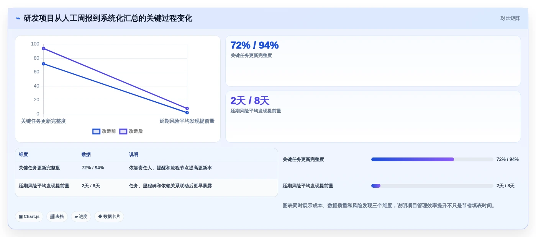The height and width of the screenshot is (237, 536).
Task: Click cell 任务、里程碑和依赖关系联动后更早暴露
Action: pos(170,186)
